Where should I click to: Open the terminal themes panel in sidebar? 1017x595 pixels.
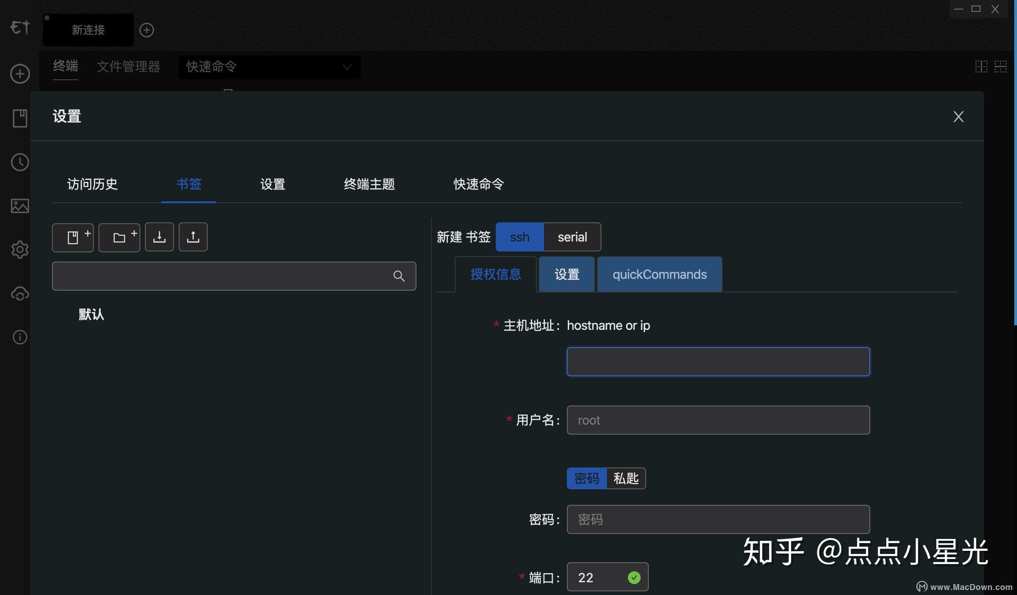click(20, 206)
